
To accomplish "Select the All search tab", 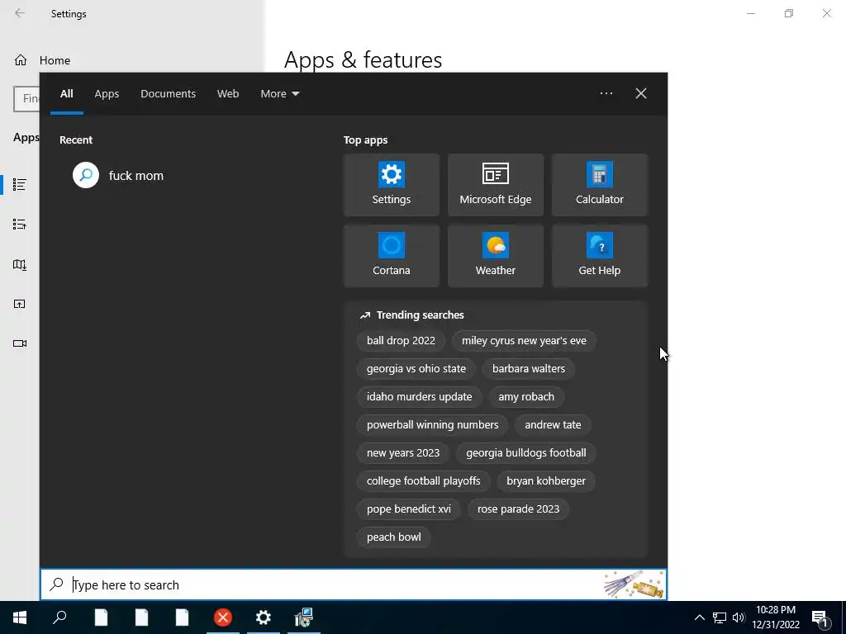I will (66, 94).
